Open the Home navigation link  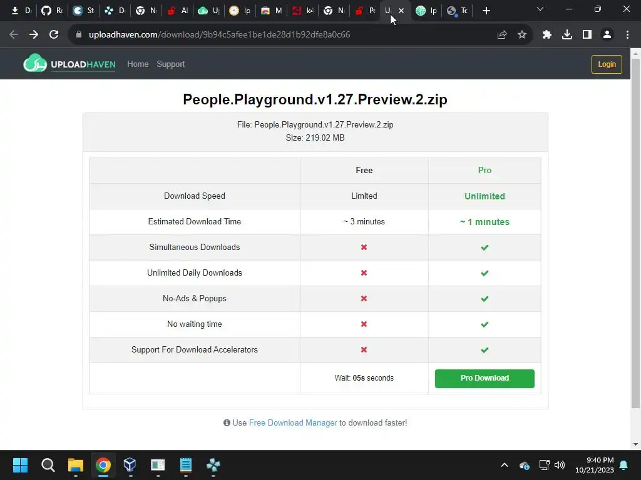point(138,64)
